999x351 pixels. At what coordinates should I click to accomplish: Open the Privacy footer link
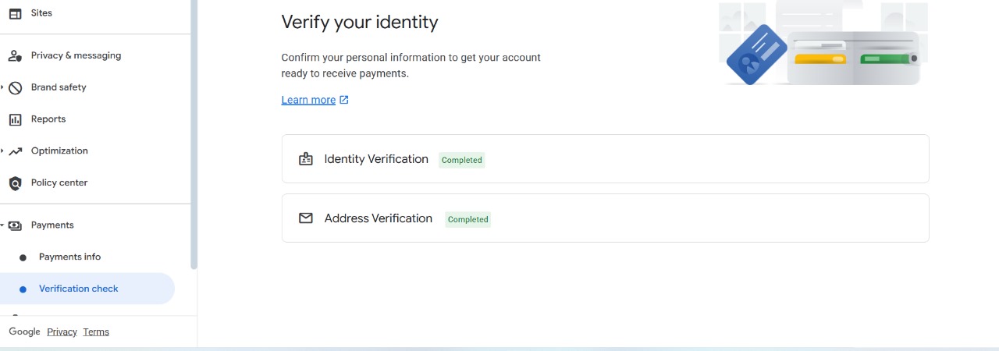pyautogui.click(x=62, y=331)
